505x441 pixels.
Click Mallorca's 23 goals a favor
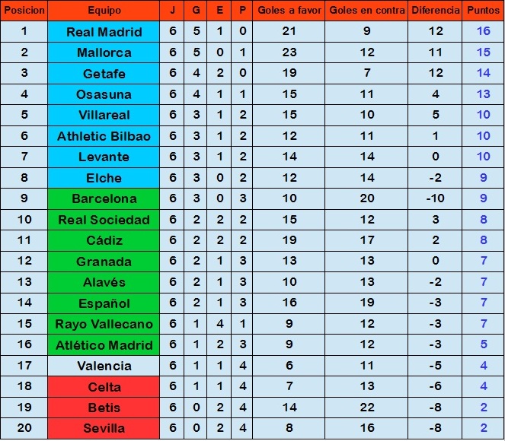tap(289, 52)
